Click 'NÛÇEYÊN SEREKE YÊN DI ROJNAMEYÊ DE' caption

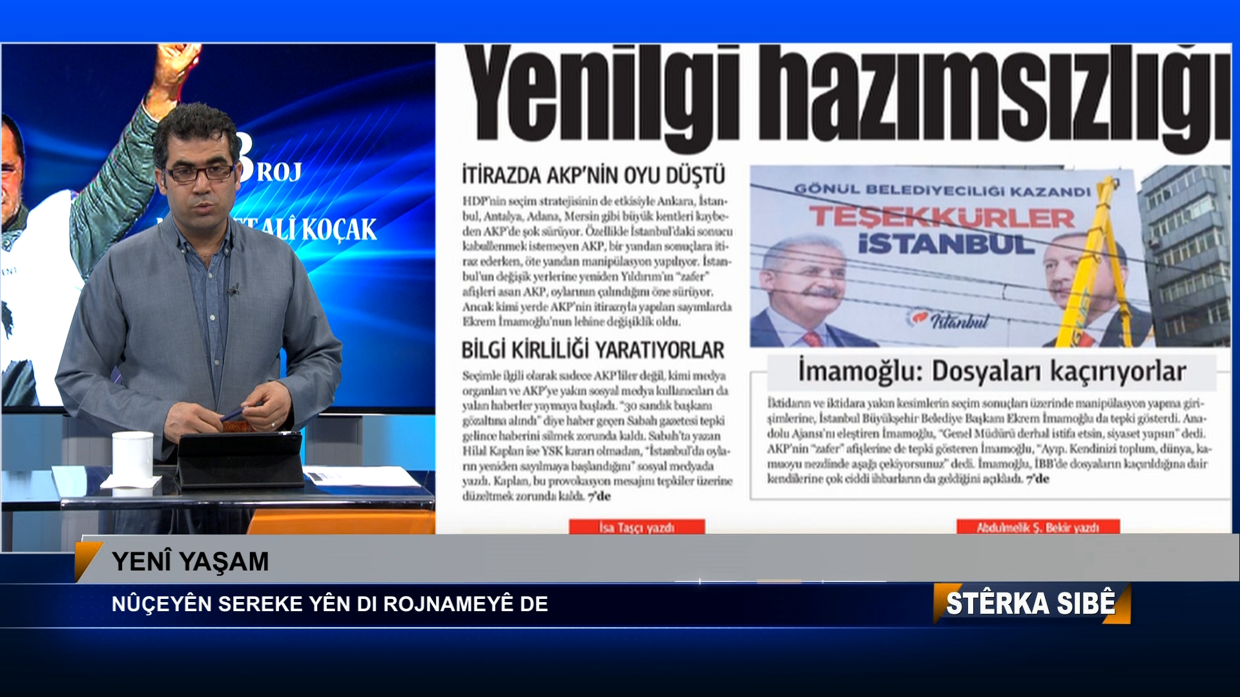(330, 604)
